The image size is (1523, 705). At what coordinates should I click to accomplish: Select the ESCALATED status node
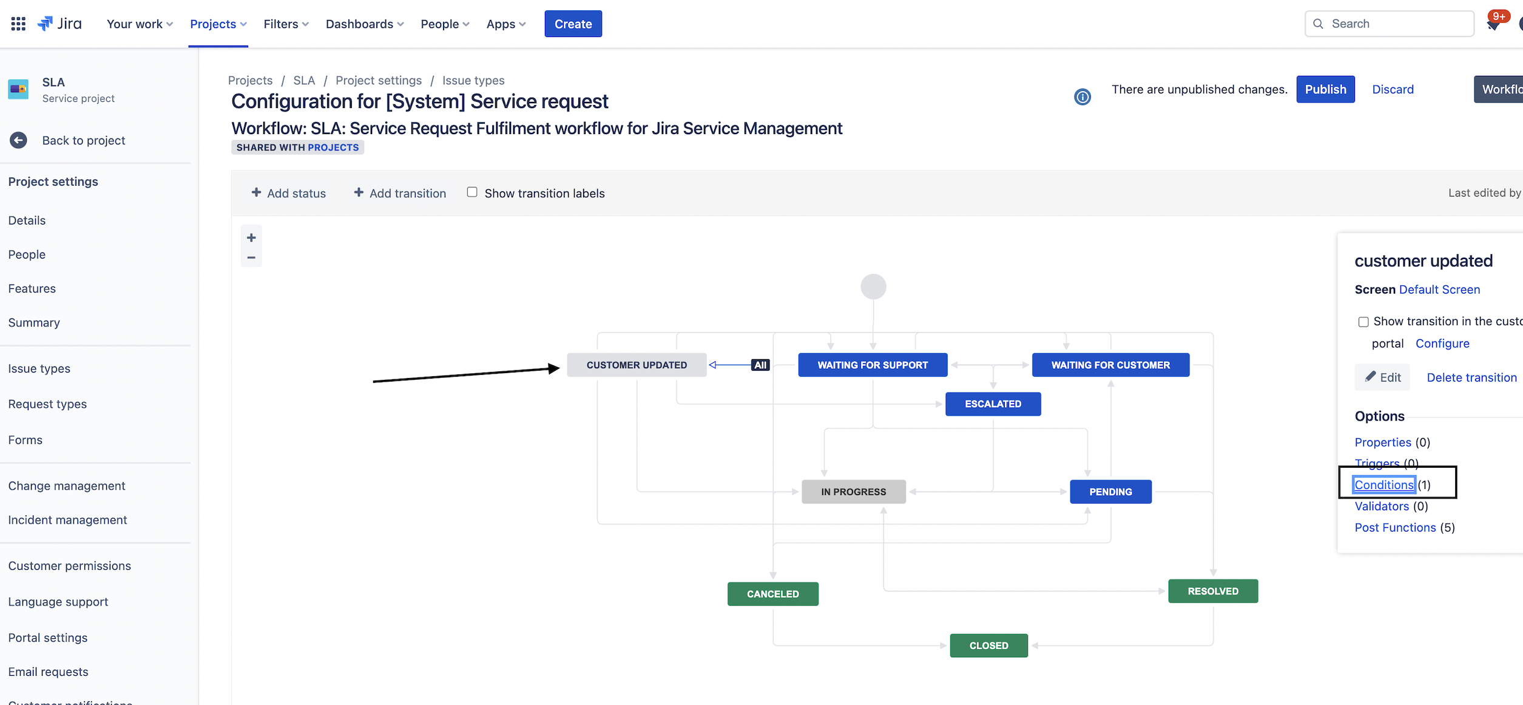tap(993, 404)
